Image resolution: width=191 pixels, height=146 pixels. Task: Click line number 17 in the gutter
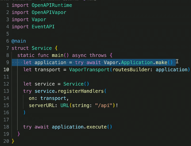click(x=6, y=120)
